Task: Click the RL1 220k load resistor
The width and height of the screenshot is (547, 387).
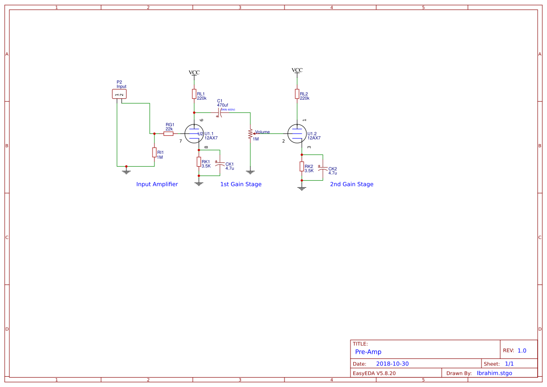Action: click(194, 94)
